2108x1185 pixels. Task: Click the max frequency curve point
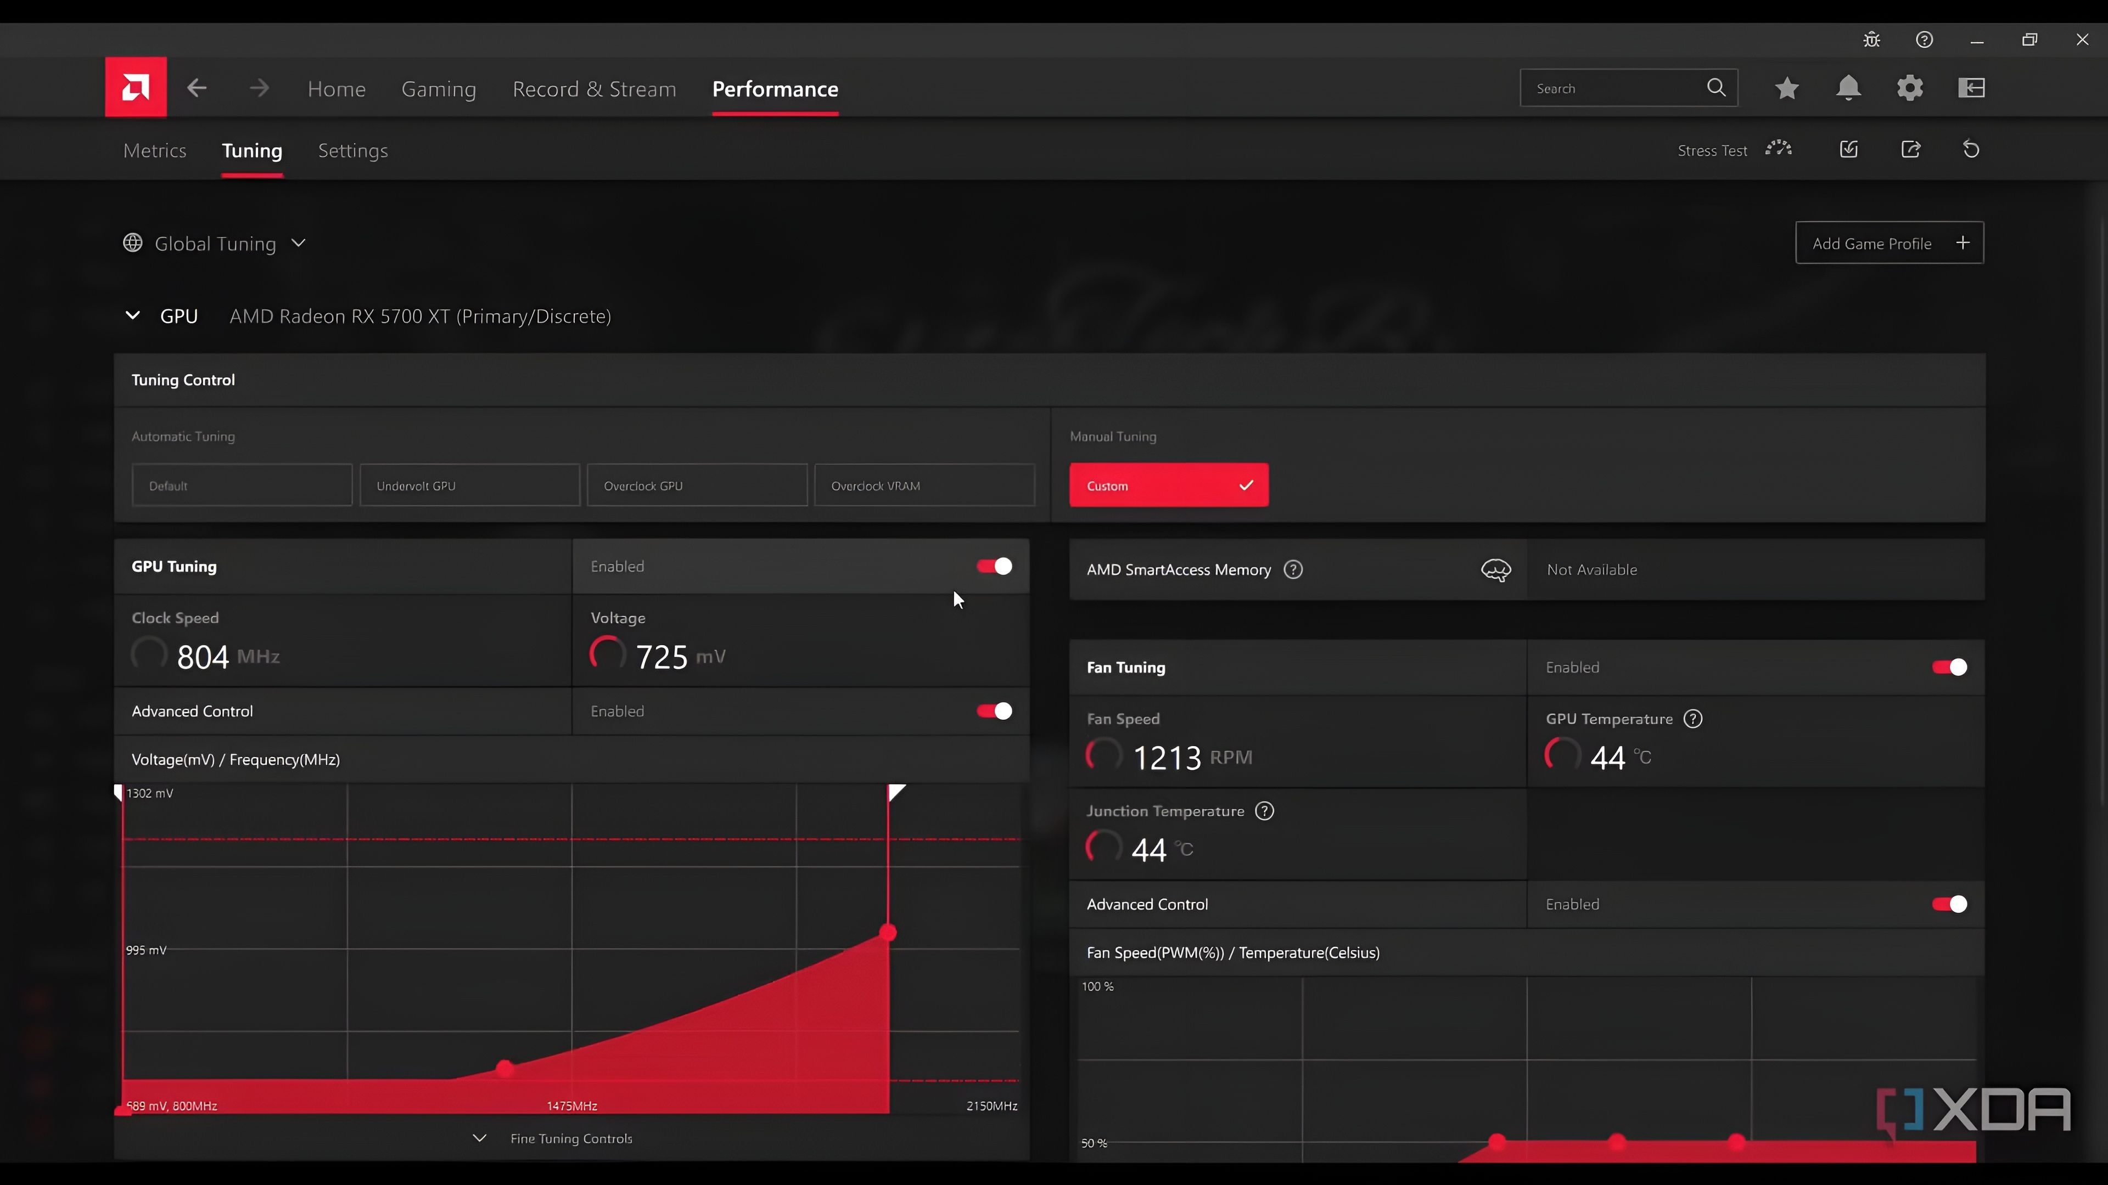888,932
